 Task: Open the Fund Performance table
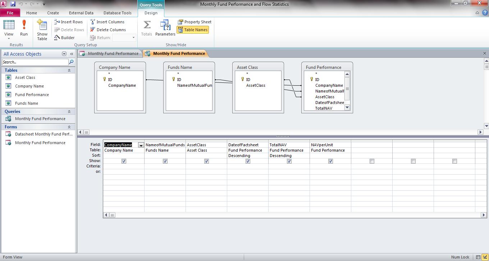32,95
